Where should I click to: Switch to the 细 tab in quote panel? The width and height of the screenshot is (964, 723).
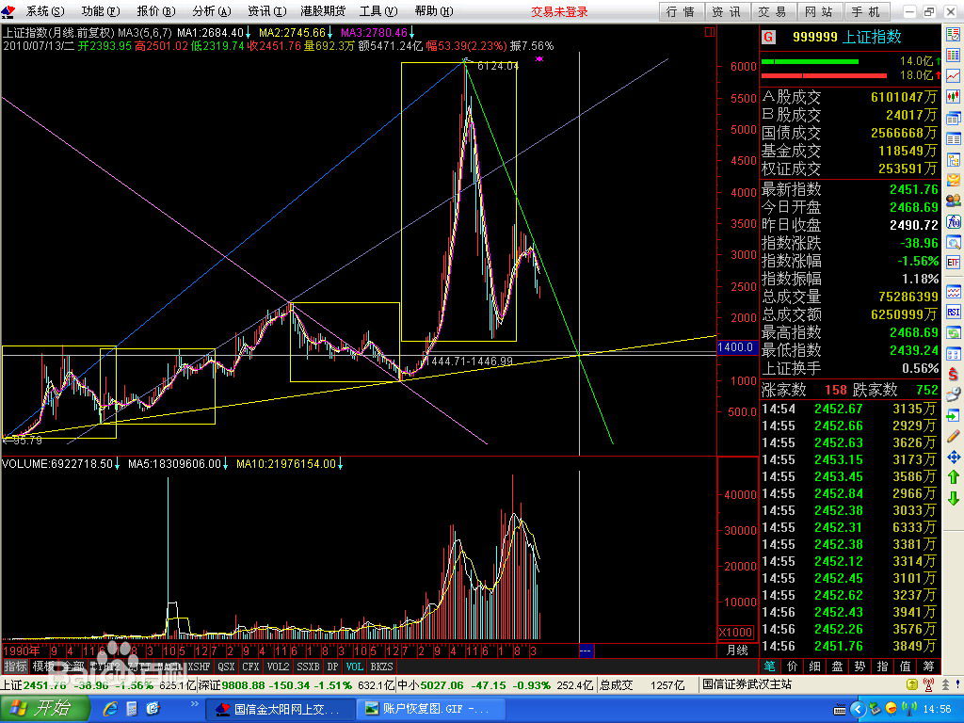click(x=815, y=667)
